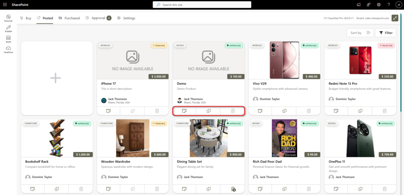The width and height of the screenshot is (404, 195).
Task: Copy the Dining Table Set listing
Action: coord(208,189)
